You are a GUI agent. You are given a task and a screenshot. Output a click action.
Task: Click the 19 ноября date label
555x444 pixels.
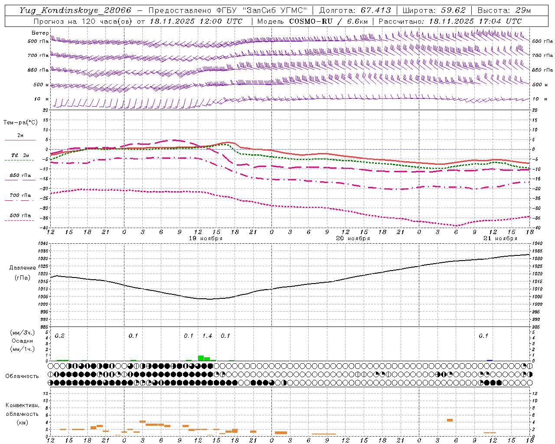point(206,238)
